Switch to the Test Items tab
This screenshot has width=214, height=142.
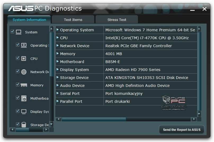coord(73,20)
